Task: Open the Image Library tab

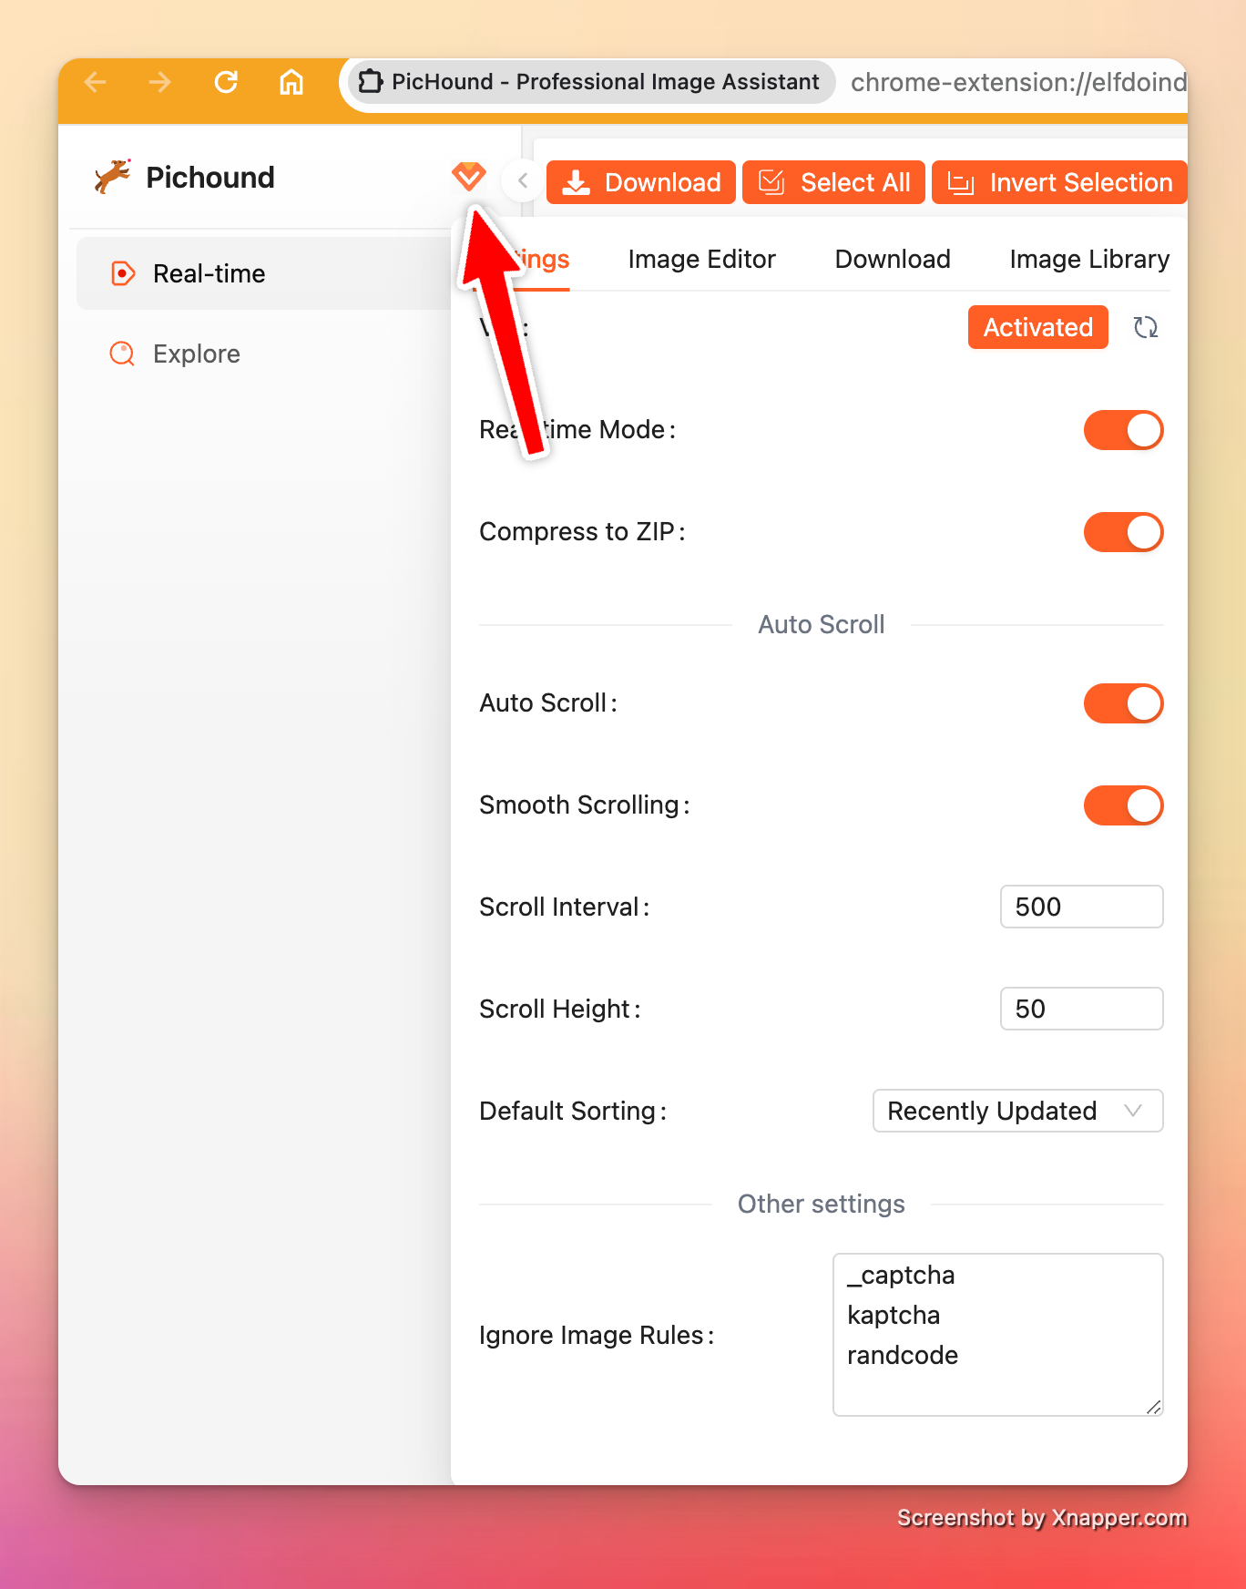Action: click(x=1089, y=260)
